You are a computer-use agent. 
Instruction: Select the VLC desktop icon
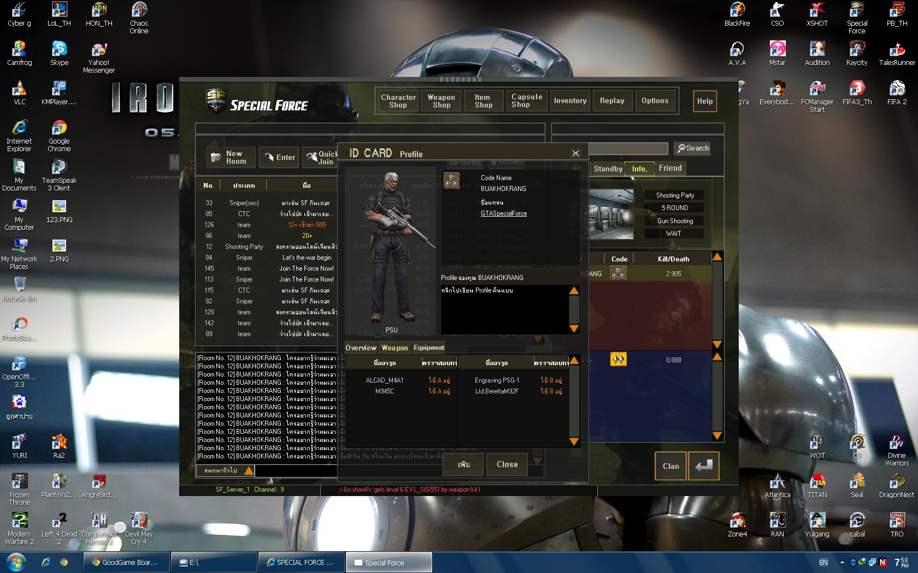[19, 93]
